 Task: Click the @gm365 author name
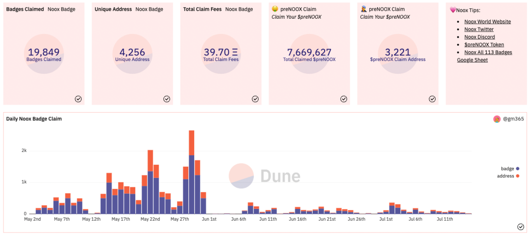(x=511, y=119)
